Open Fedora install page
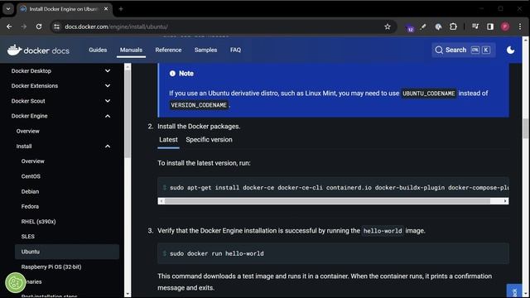 click(30, 206)
